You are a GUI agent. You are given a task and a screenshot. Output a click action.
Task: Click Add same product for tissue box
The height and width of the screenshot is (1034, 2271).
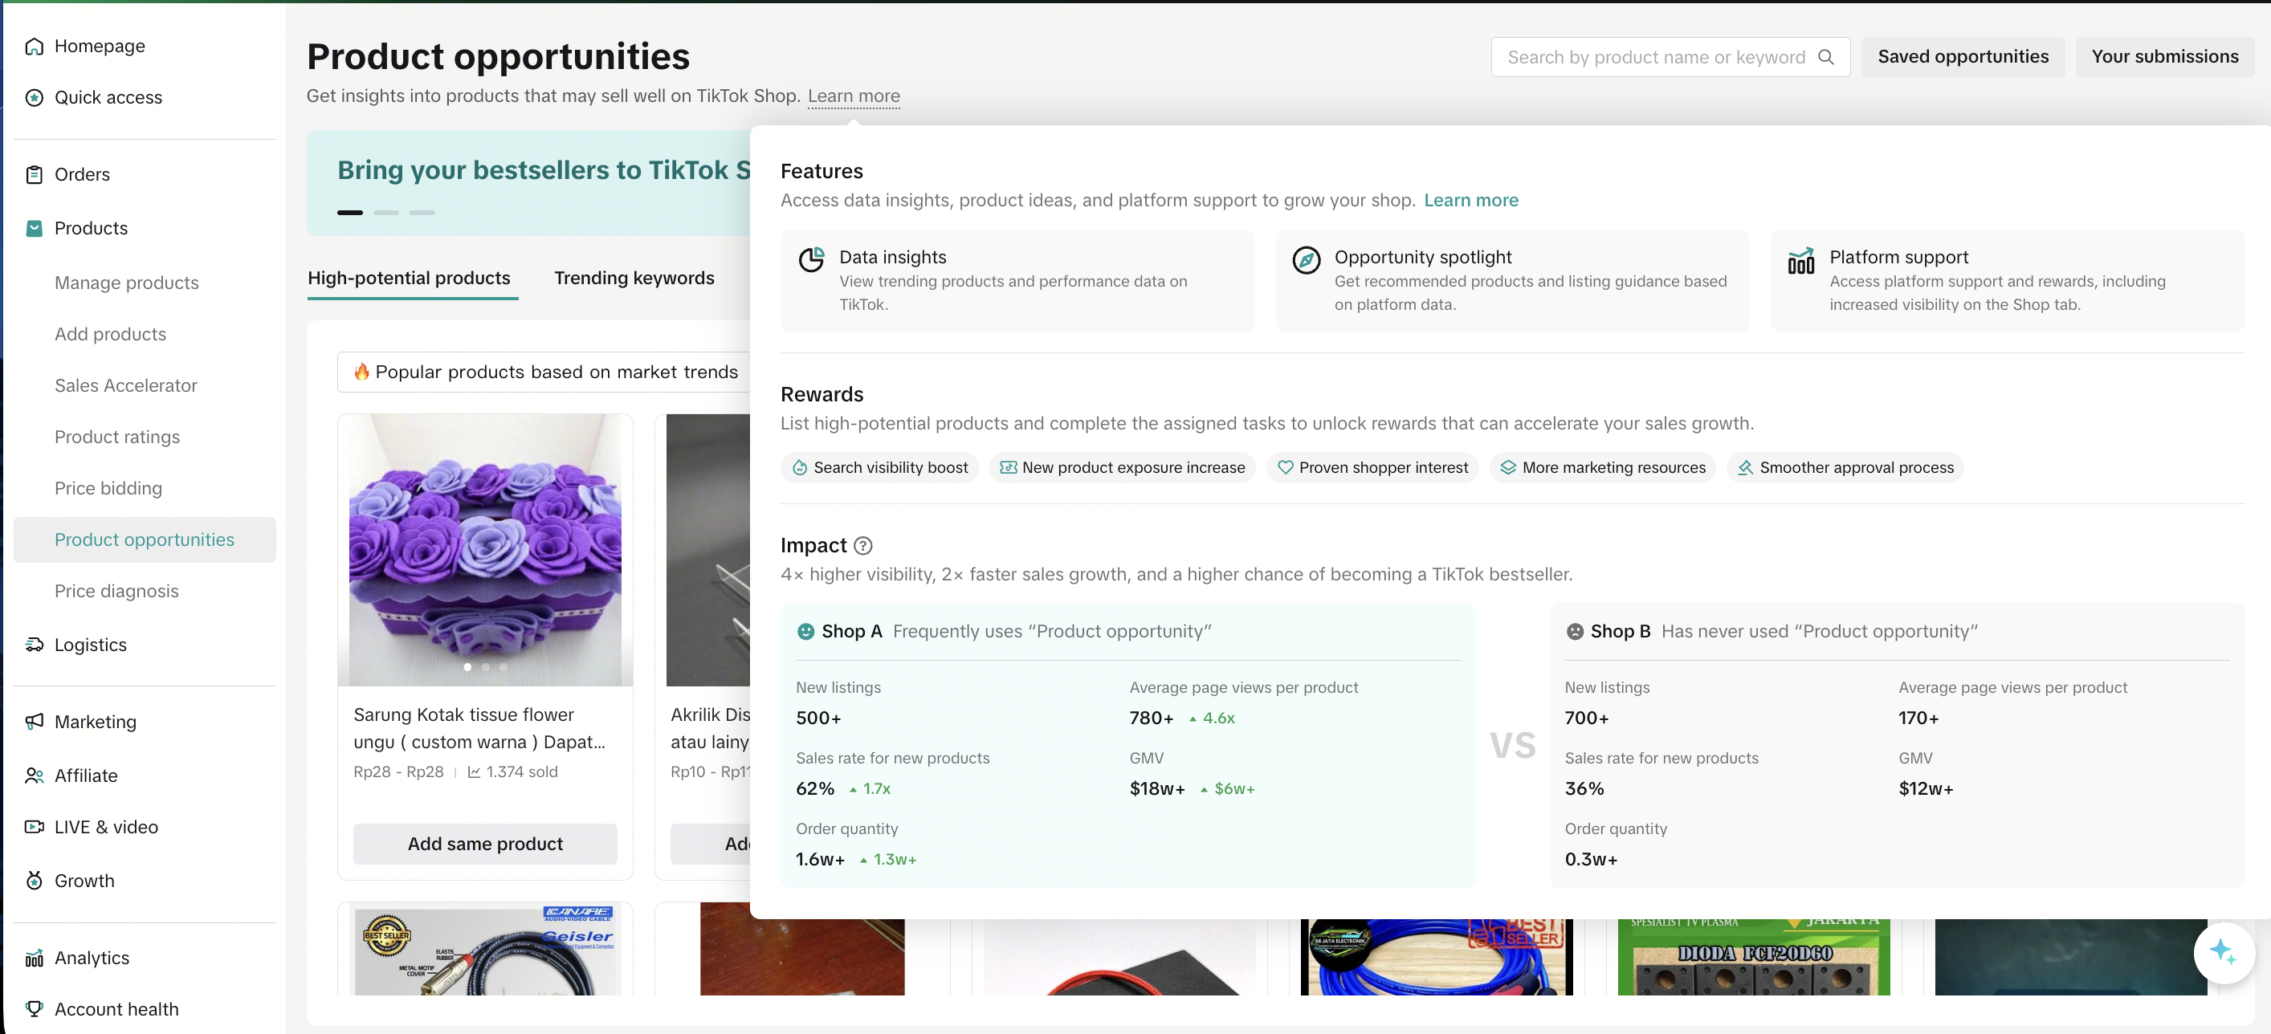pos(485,844)
